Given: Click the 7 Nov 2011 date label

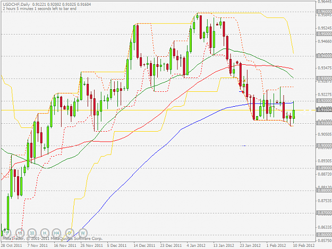Looking at the screenshot, I should click(38, 245).
